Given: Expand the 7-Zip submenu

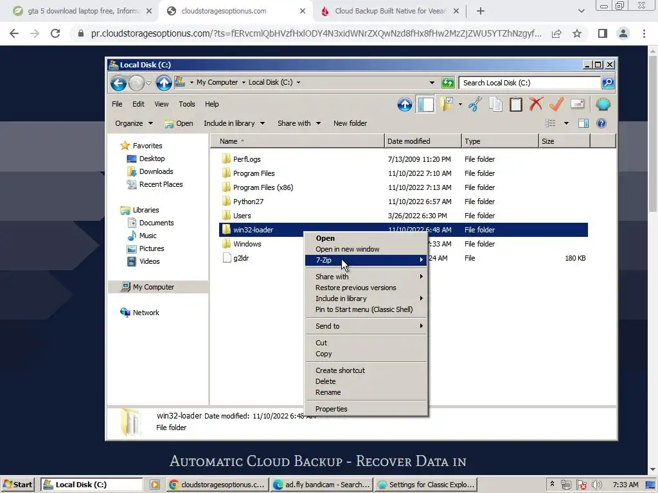Looking at the screenshot, I should point(366,260).
